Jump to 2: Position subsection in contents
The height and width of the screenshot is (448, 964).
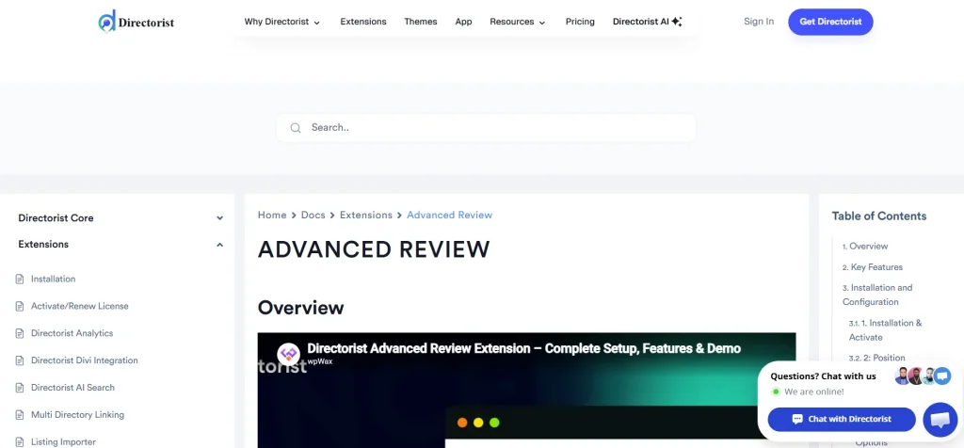tap(876, 358)
